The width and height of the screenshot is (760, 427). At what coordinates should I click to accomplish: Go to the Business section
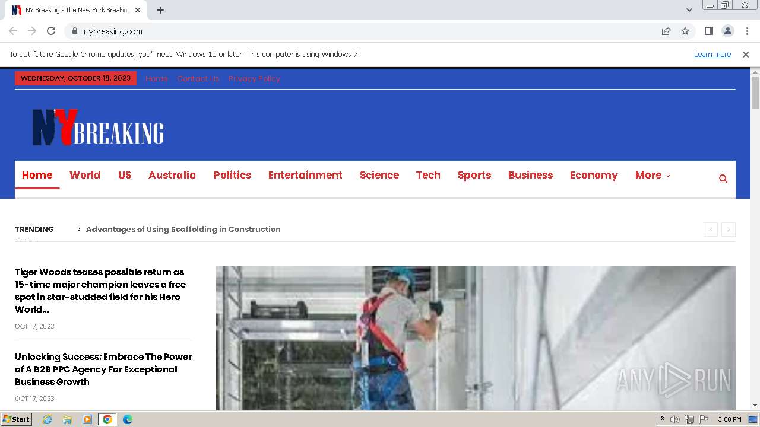[530, 175]
